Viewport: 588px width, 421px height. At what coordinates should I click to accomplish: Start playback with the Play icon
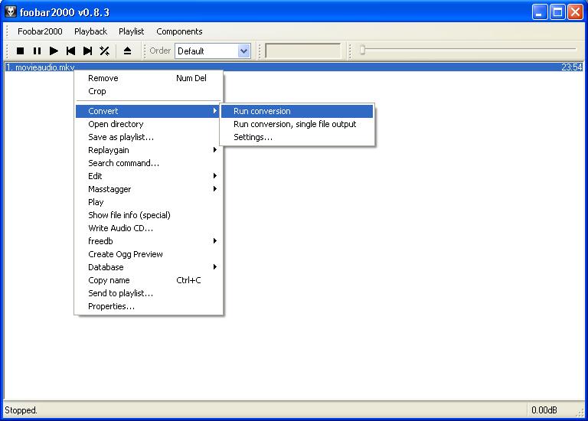pos(54,51)
